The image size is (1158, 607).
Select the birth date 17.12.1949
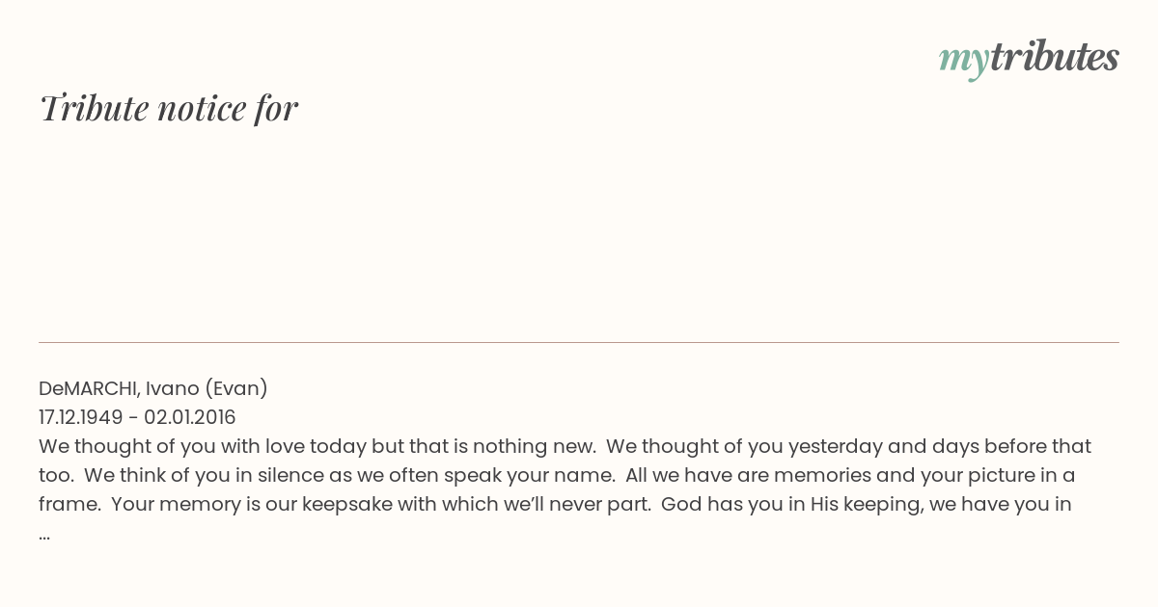[x=81, y=417]
